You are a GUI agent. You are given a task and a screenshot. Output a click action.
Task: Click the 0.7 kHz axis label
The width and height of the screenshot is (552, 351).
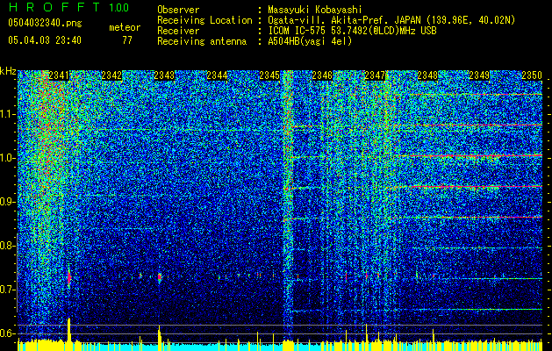[8, 290]
